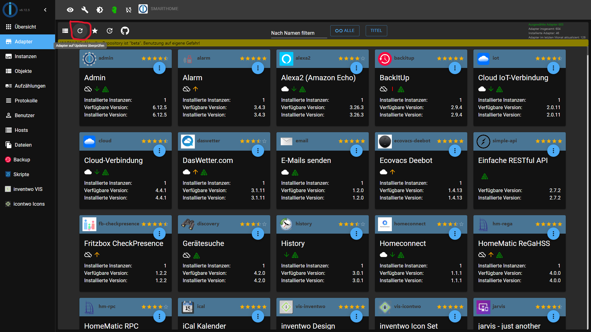Click the discovery binoculars logo

pos(188,224)
